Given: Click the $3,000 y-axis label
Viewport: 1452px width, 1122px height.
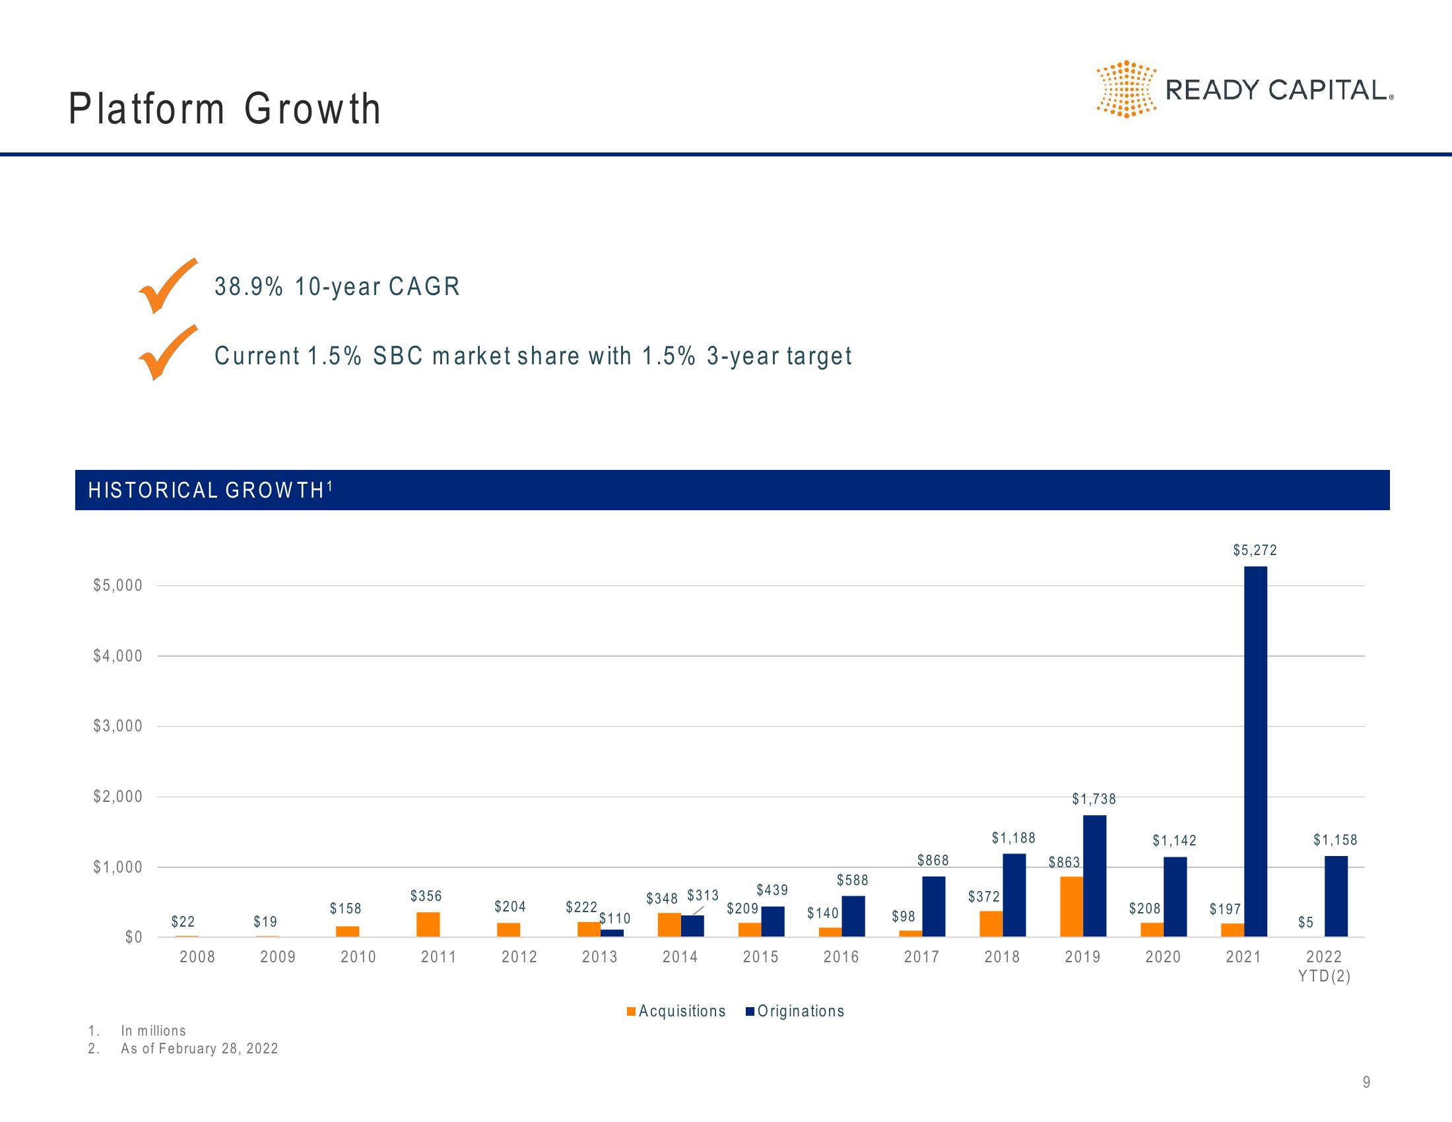Looking at the screenshot, I should click(x=117, y=726).
